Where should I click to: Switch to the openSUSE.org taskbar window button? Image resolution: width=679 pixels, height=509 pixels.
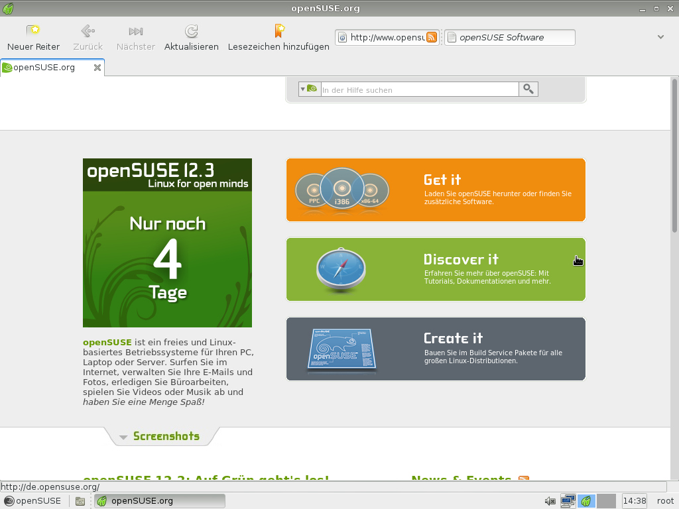click(160, 501)
